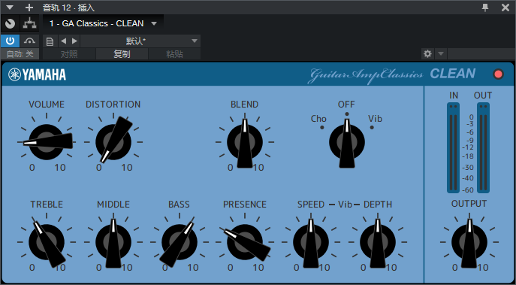516x285 pixels.
Task: Click the plus icon to add insert
Action: click(x=29, y=8)
